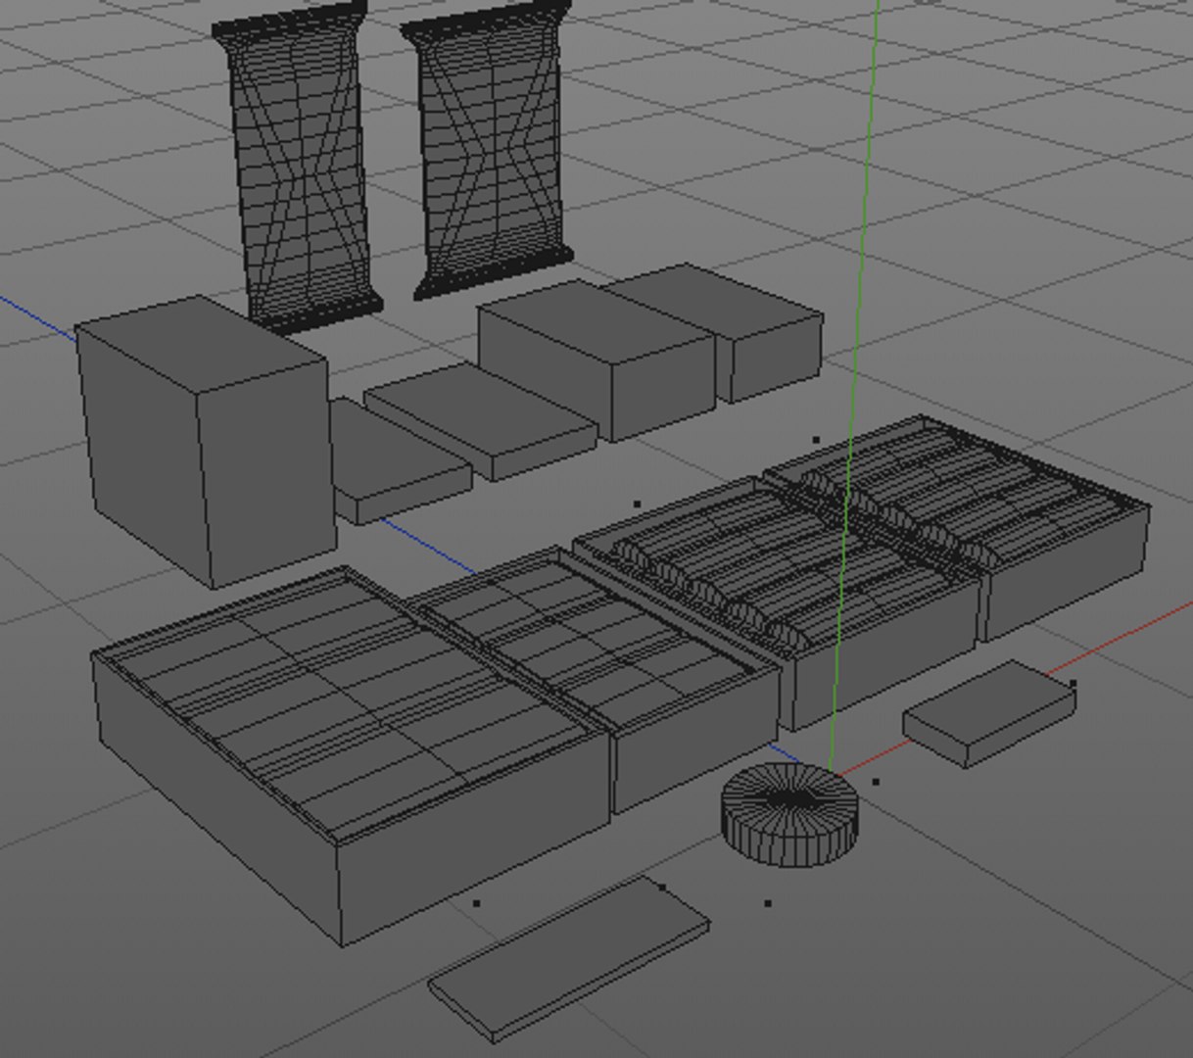
Task: Select the tall solid cube on the left
Action: click(207, 442)
